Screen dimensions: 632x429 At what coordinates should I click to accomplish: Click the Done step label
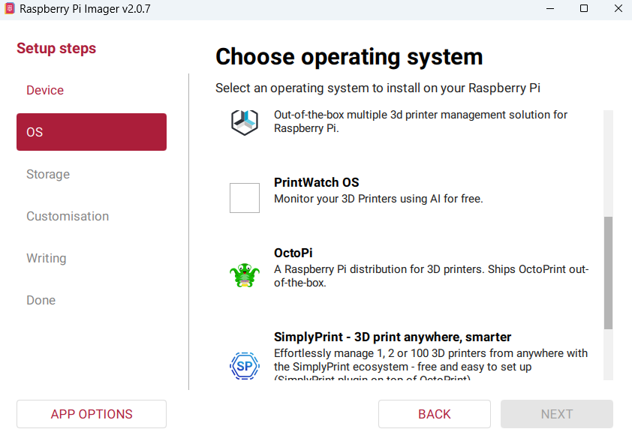point(41,300)
